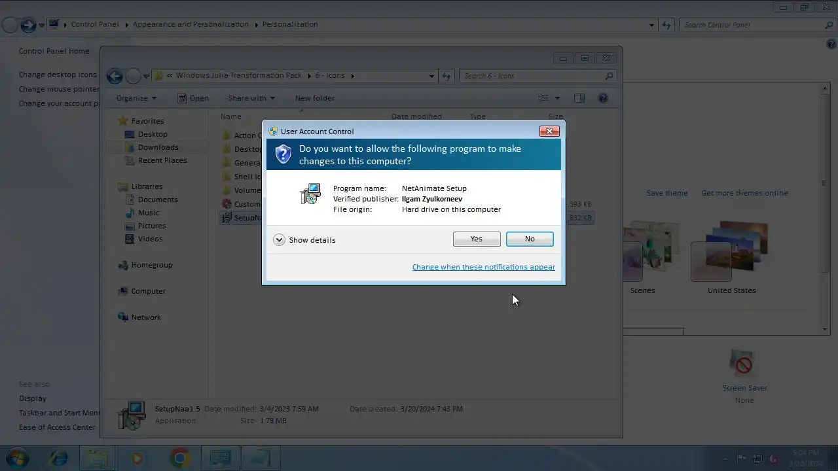Click 'Appearance and Personalization' breadcrumb
This screenshot has width=838, height=471.
(191, 24)
